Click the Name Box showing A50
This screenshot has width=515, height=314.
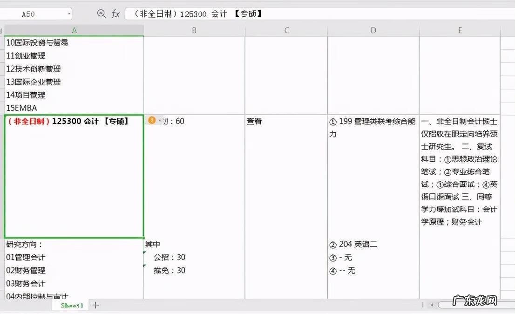point(36,14)
